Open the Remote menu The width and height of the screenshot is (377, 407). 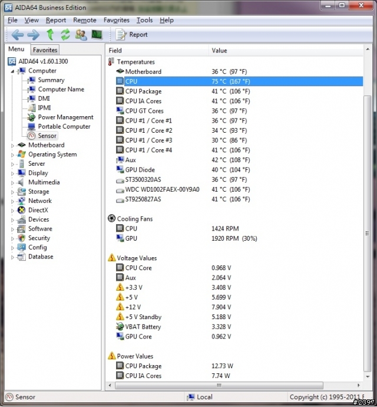pos(84,20)
